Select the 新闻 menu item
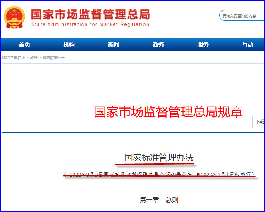The width and height of the screenshot is (265, 212). 114,44
